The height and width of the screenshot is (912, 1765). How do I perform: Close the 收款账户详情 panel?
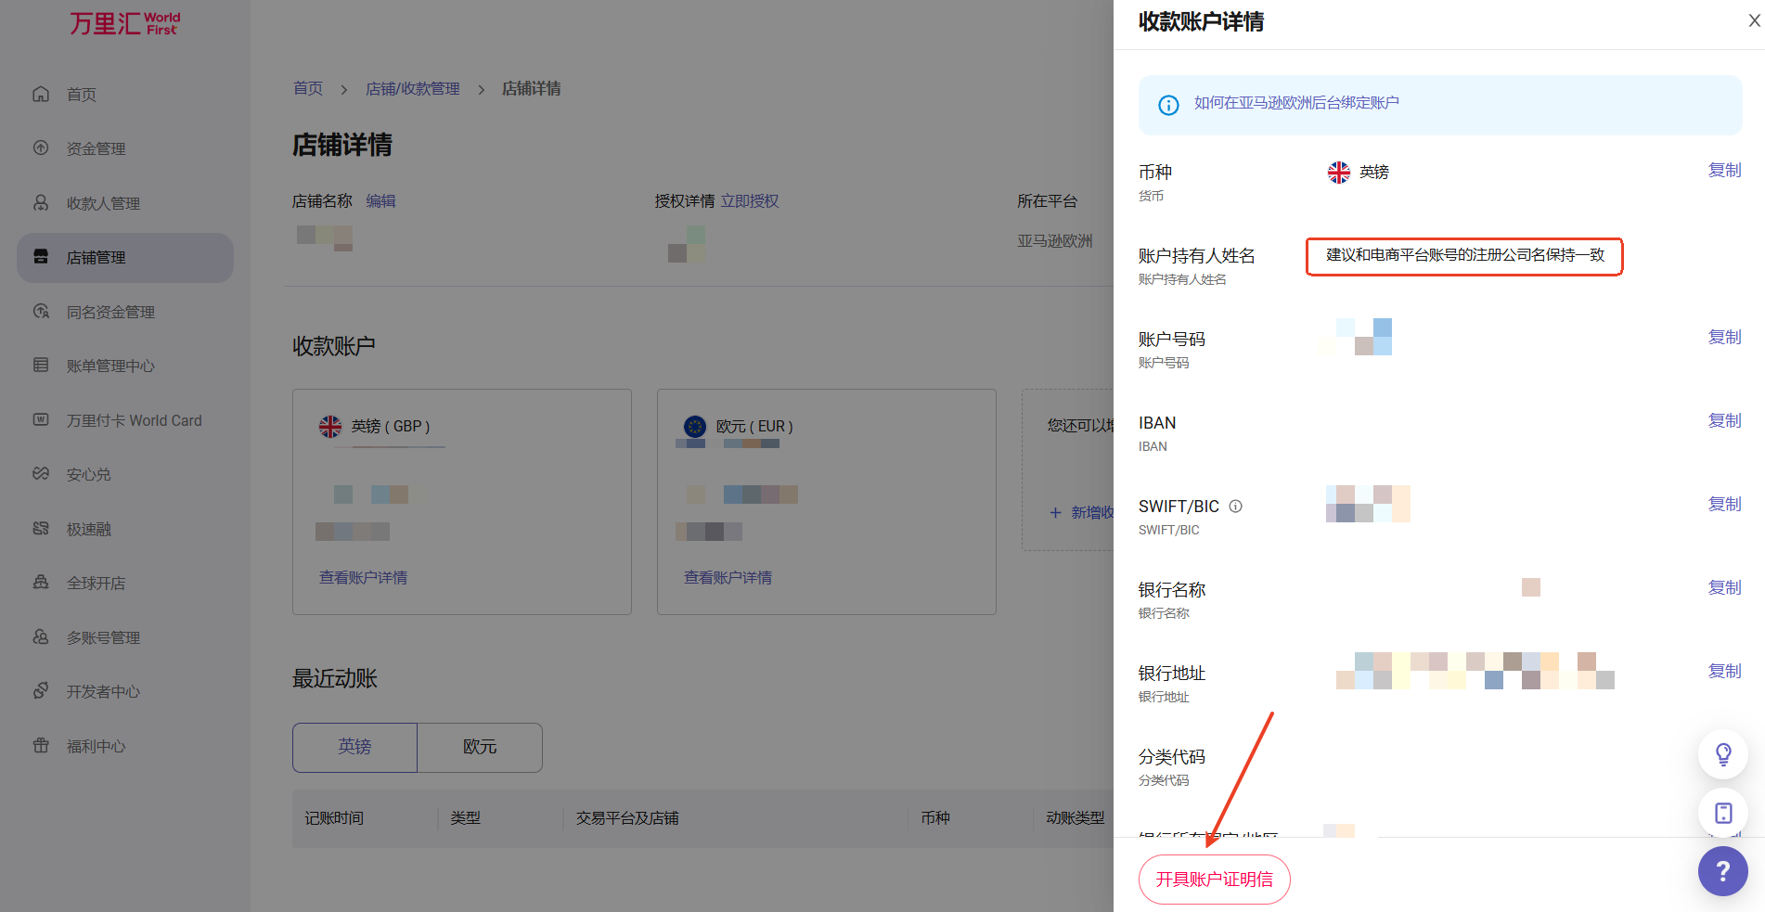(1754, 20)
